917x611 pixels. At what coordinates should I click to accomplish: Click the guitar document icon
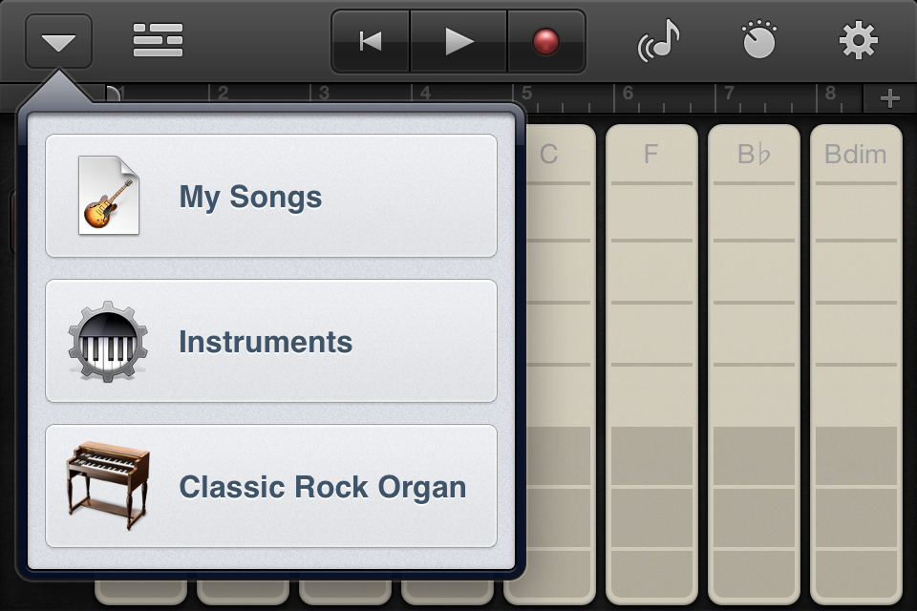pyautogui.click(x=108, y=196)
